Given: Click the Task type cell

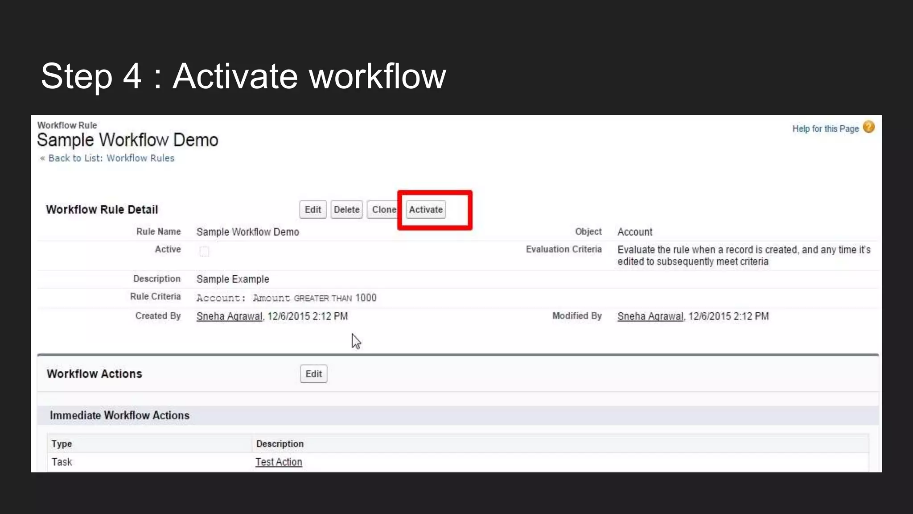Looking at the screenshot, I should [x=62, y=462].
